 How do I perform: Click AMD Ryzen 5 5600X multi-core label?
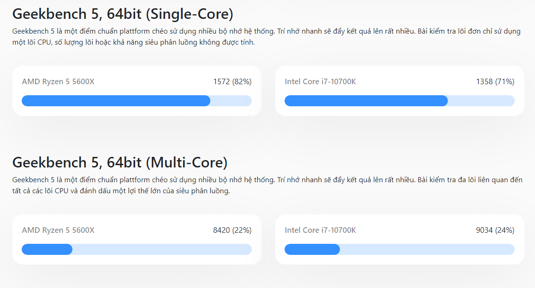tap(58, 230)
